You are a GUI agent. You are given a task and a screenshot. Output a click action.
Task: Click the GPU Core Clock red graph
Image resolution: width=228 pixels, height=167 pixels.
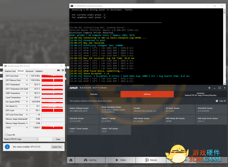point(52,76)
